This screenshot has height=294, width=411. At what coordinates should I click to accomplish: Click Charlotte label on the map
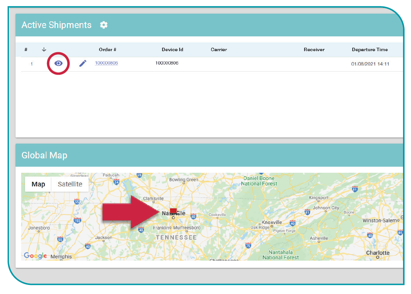click(378, 253)
